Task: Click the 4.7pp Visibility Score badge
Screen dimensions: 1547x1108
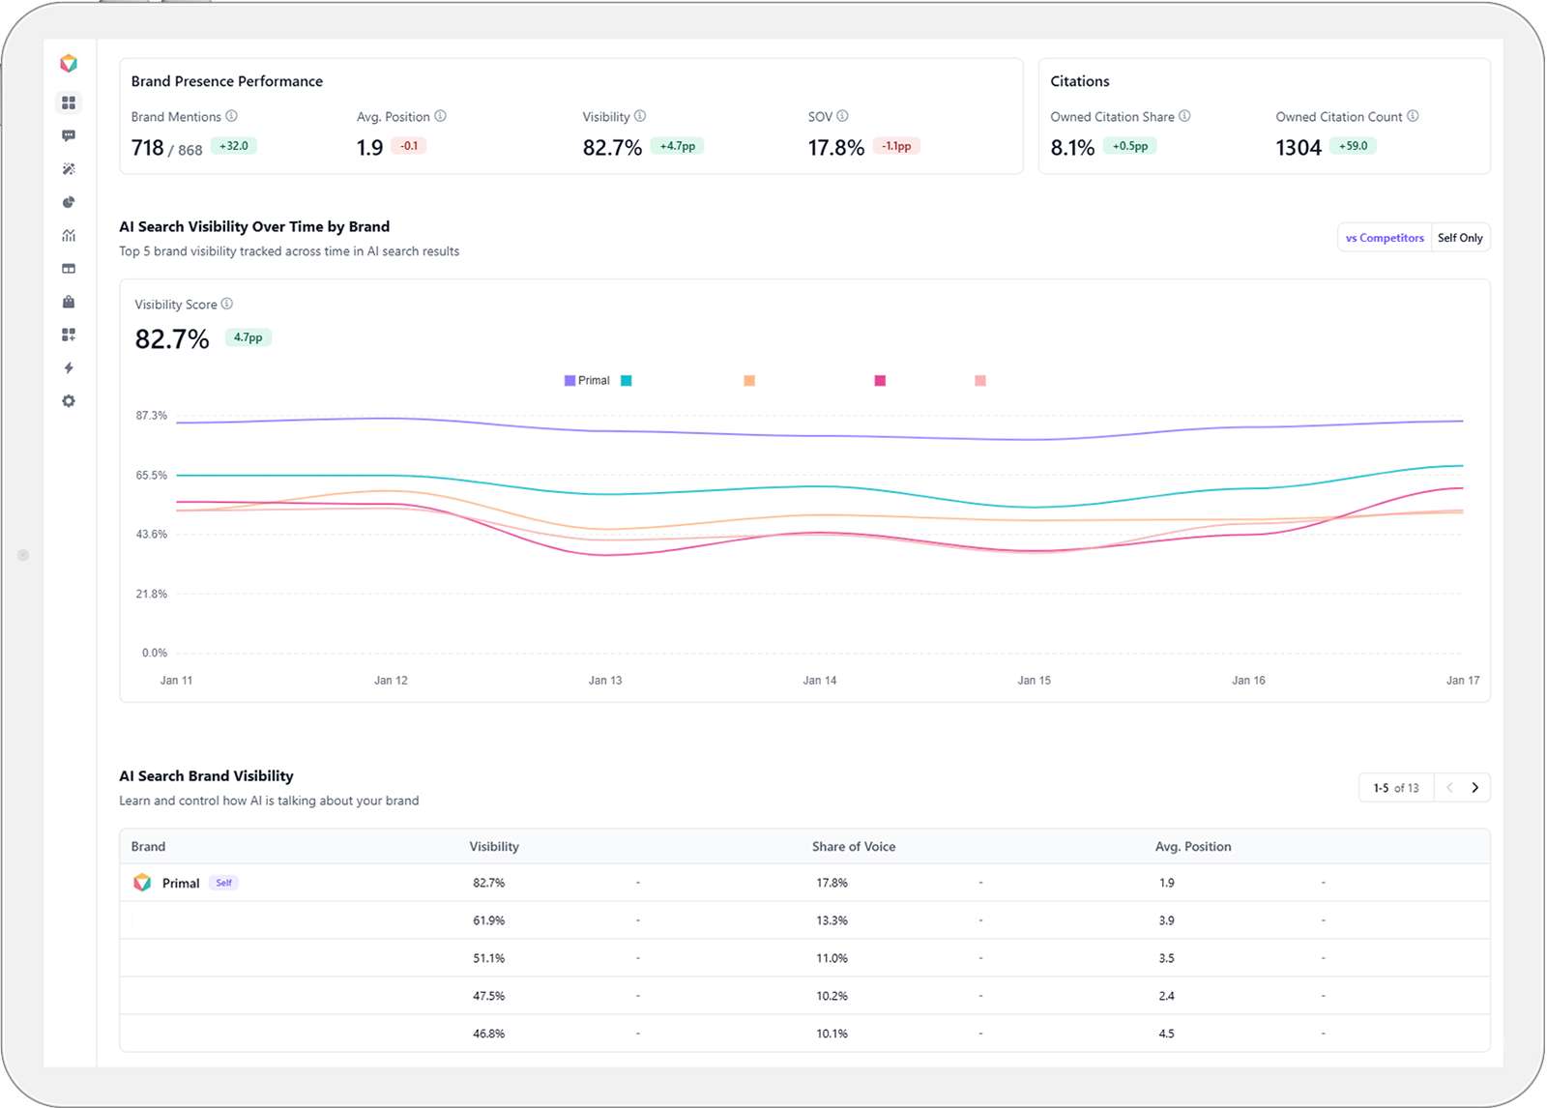Action: pyautogui.click(x=248, y=337)
